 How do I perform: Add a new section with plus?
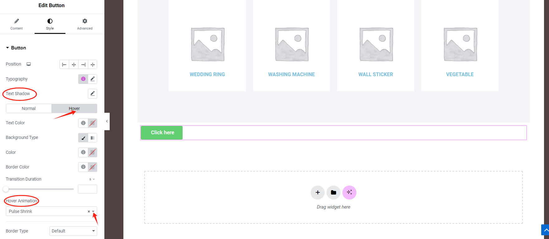[x=317, y=192]
